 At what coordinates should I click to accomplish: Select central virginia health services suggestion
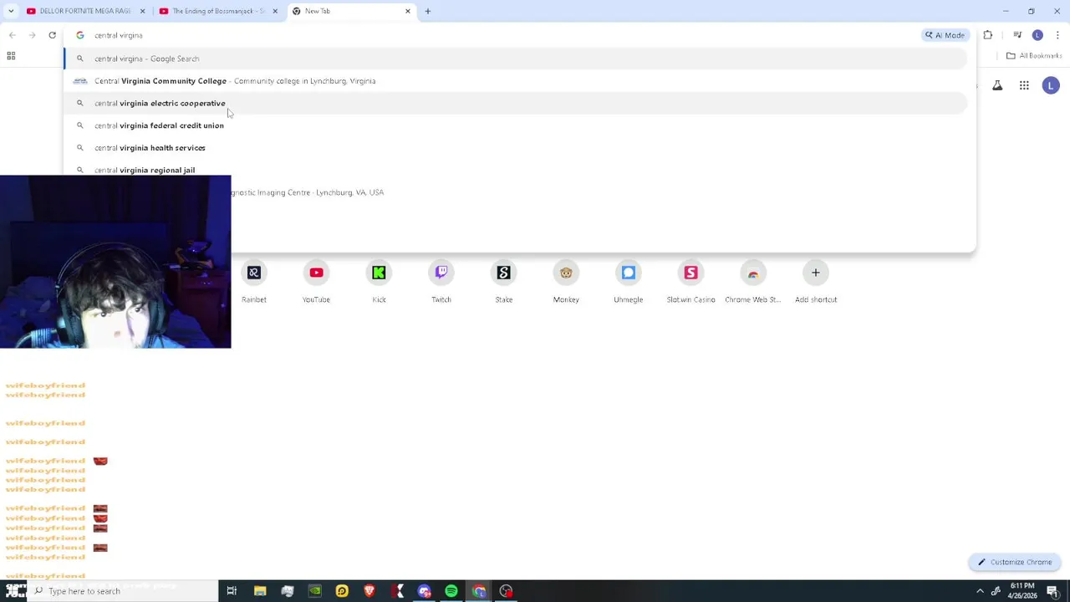click(516, 148)
